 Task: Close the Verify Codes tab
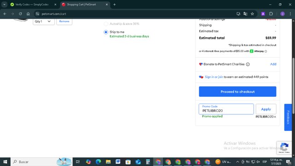click(x=55, y=4)
